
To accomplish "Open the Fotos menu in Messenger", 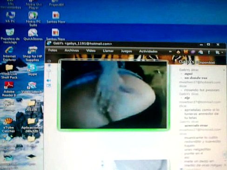I will [x=53, y=50].
